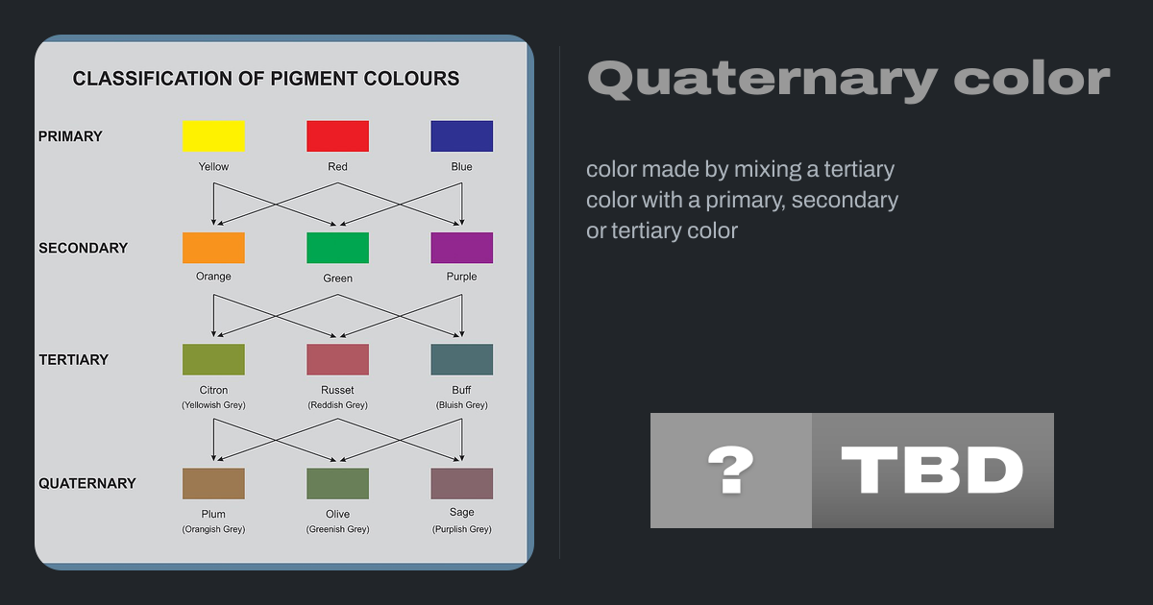Click the TERTIARY row label
Viewport: 1153px width, 605px height.
coord(73,360)
